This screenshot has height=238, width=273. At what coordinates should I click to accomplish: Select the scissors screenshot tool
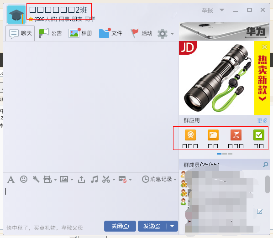pos(106,179)
